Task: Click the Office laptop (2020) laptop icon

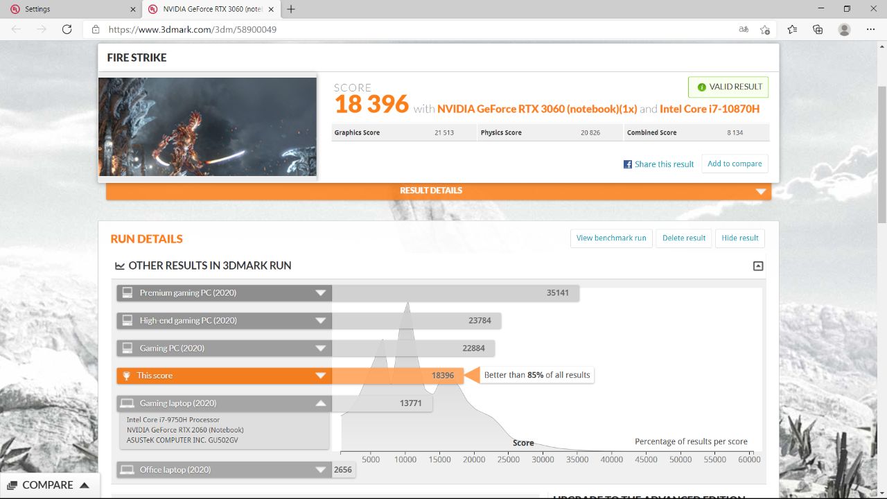Action: click(x=127, y=470)
